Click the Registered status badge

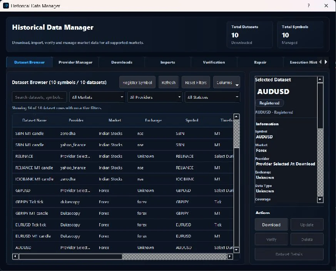coord(269,103)
